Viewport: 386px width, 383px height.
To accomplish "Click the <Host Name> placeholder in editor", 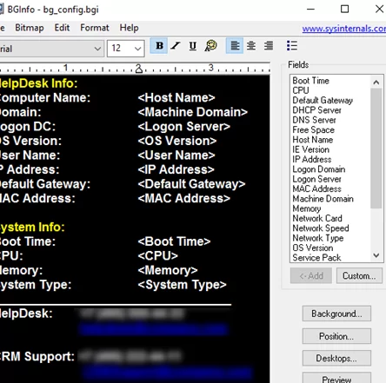I will 176,98.
